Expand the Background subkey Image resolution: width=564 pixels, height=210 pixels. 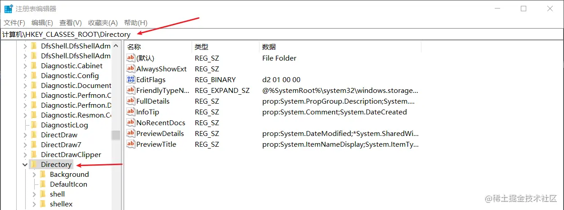(x=34, y=174)
